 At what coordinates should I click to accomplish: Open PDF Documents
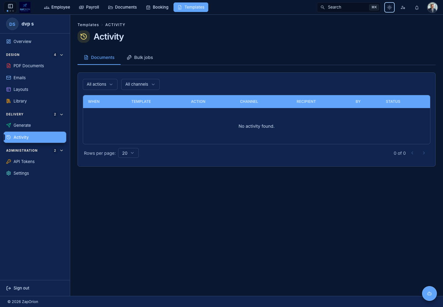pos(35,66)
